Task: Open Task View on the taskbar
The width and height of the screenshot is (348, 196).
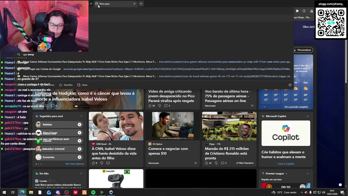Action: click(x=13, y=192)
